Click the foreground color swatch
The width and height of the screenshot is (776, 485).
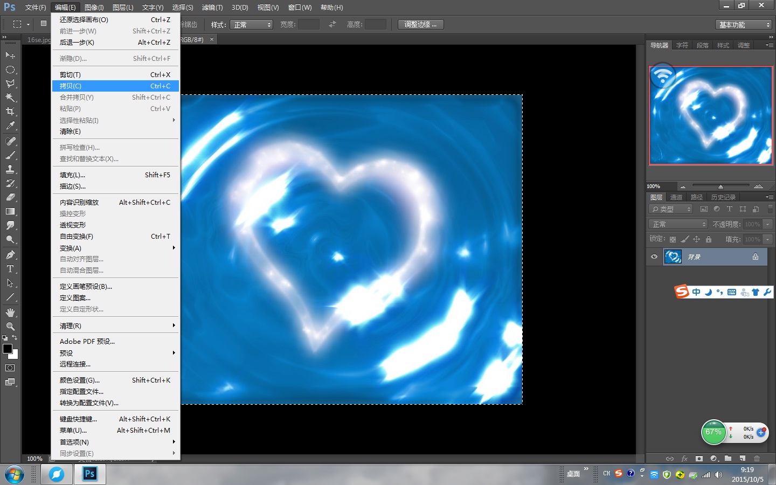pos(8,349)
